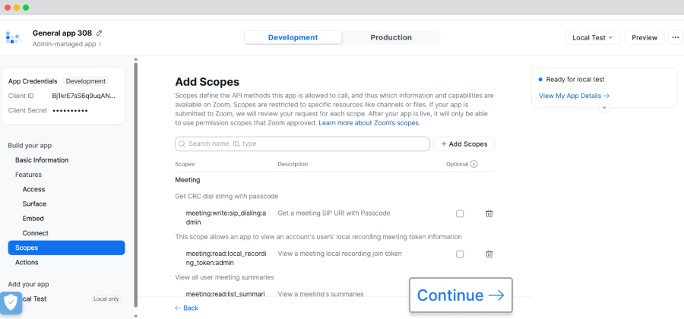Open Basic Information section
684x319 pixels.
point(42,160)
